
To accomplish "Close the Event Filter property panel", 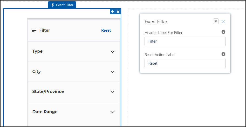I will [x=223, y=22].
